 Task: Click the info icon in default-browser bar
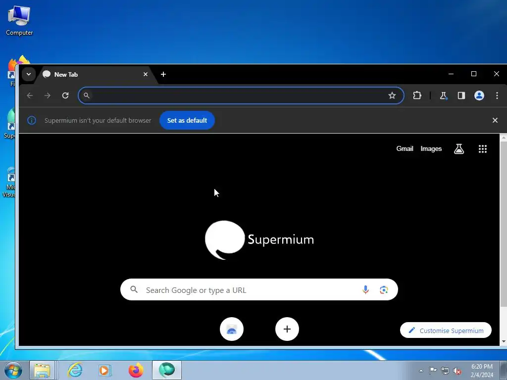[x=32, y=120]
